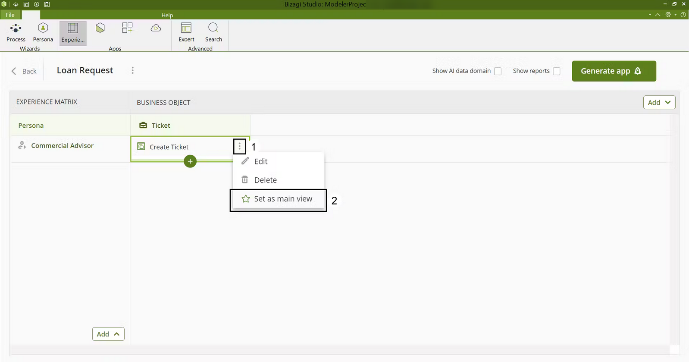689x362 pixels.
Task: Choose Delete from context menu
Action: (x=279, y=180)
